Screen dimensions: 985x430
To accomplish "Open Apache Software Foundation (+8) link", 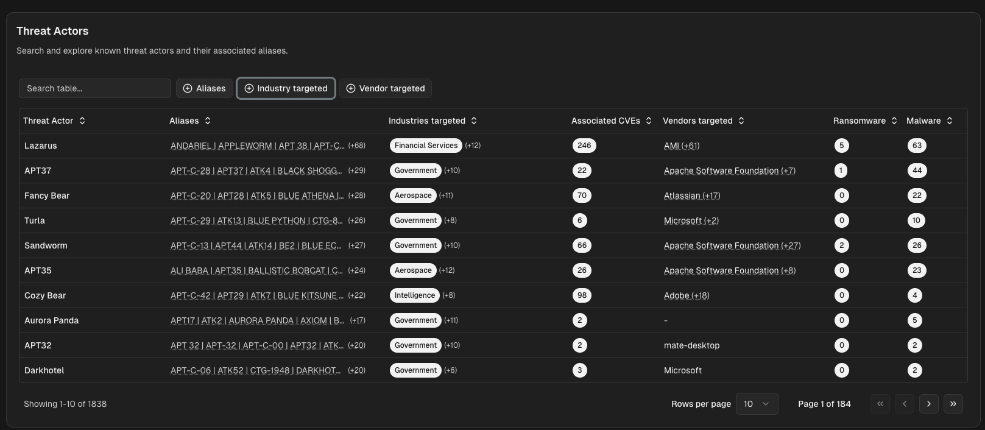I will point(730,270).
